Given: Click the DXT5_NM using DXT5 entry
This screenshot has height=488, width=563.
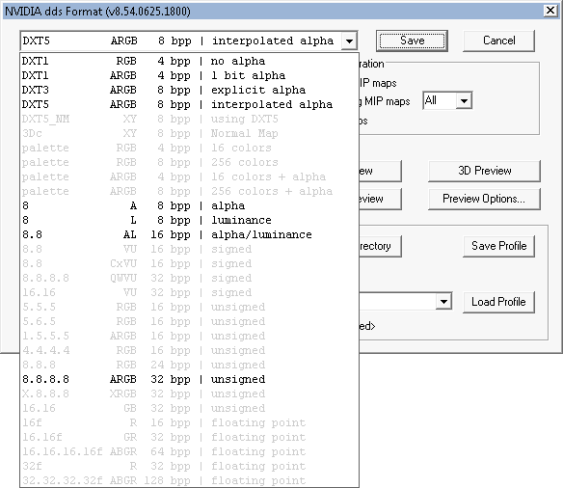Looking at the screenshot, I should 190,119.
